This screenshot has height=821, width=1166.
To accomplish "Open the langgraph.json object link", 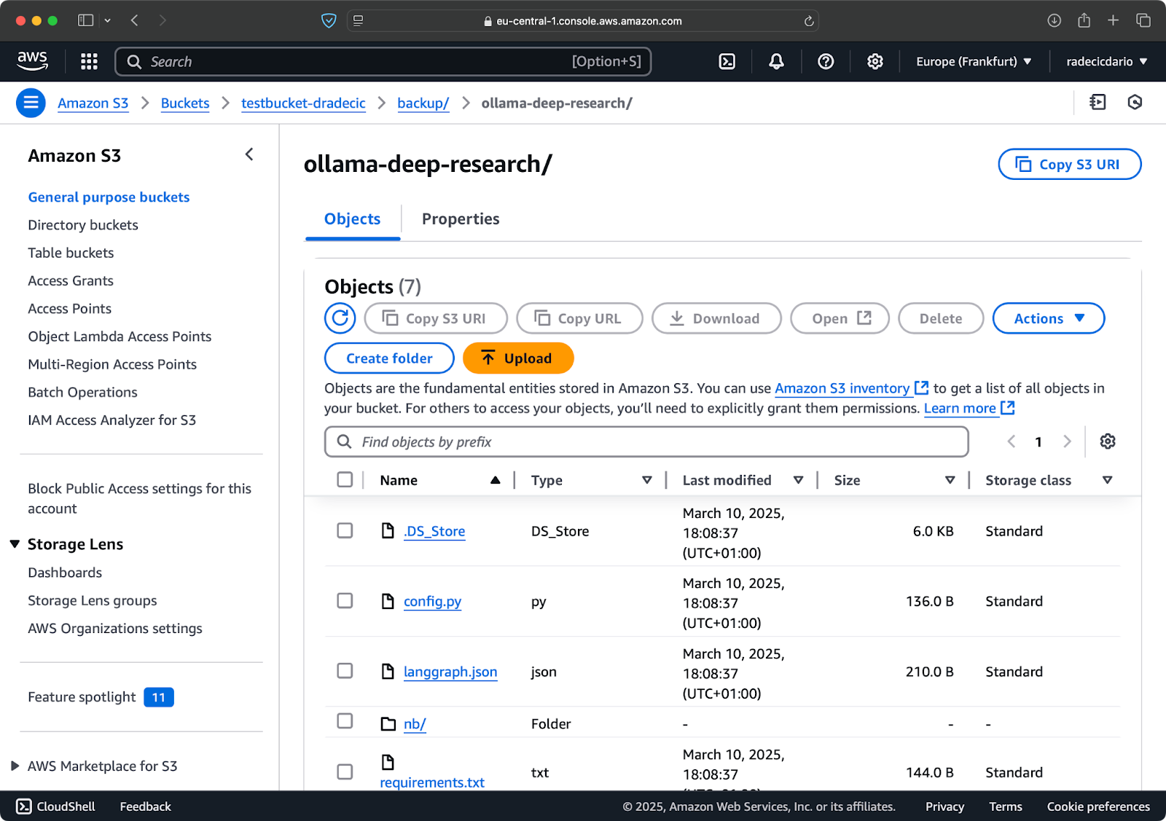I will (450, 672).
